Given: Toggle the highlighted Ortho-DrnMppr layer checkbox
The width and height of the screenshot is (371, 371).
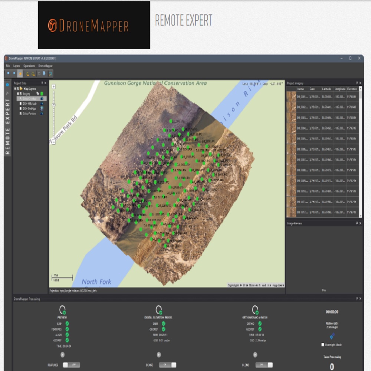Looking at the screenshot, I should pyautogui.click(x=20, y=99).
